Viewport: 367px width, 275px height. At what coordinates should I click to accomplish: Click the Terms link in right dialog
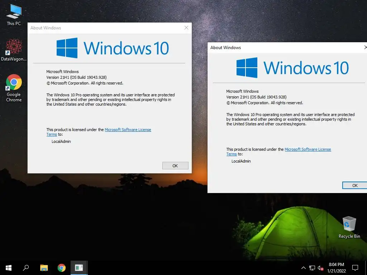[x=232, y=154]
